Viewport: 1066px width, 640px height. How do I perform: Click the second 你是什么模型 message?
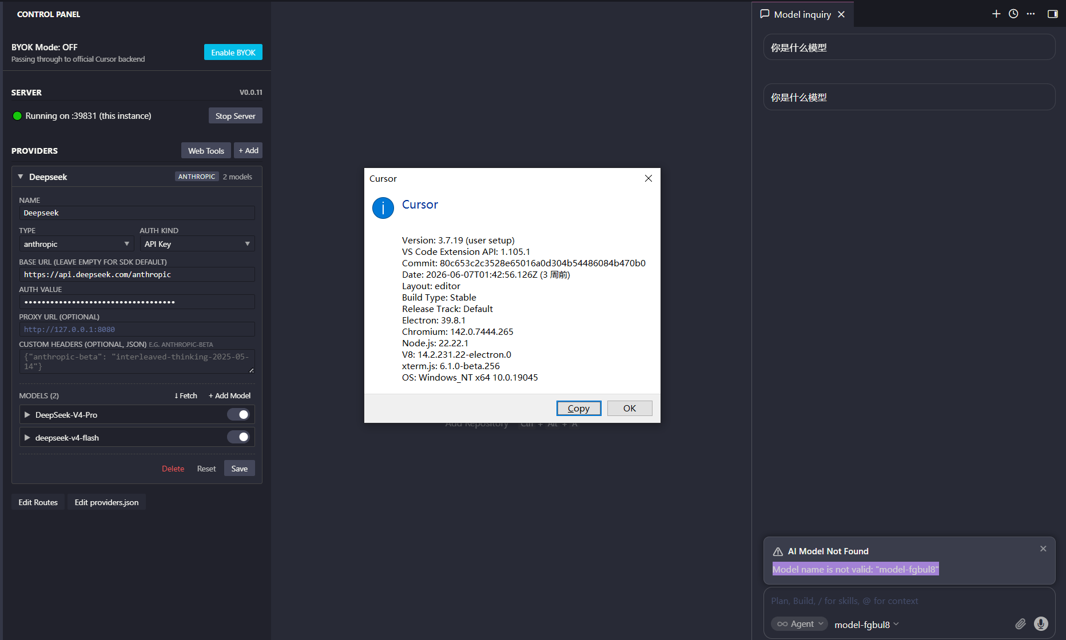tap(909, 97)
